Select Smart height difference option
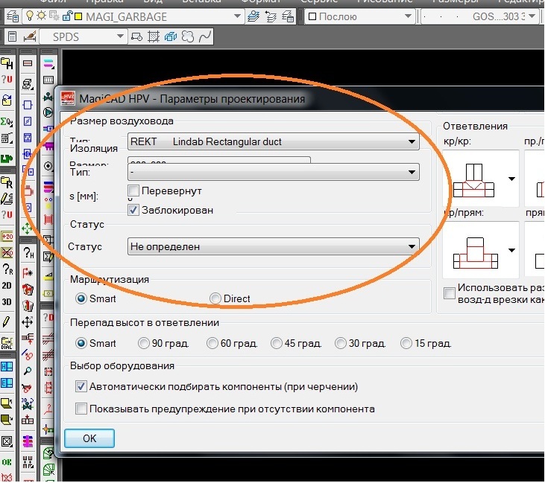The width and height of the screenshot is (545, 483). [81, 343]
